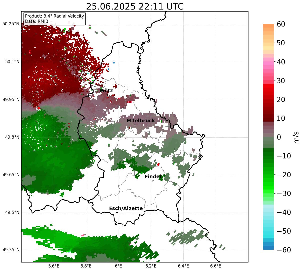
Task: Click the cross marker below Esch/Alzette
Action: (x=117, y=213)
